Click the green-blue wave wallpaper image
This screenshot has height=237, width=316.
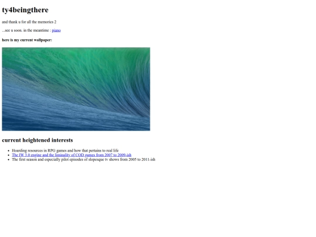(x=76, y=89)
